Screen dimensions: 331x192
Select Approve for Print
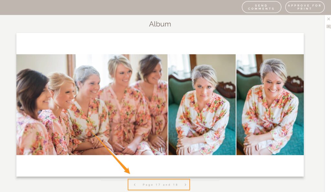pyautogui.click(x=305, y=7)
